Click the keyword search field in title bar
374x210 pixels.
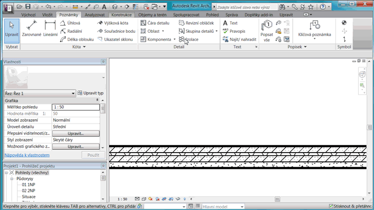point(247,7)
